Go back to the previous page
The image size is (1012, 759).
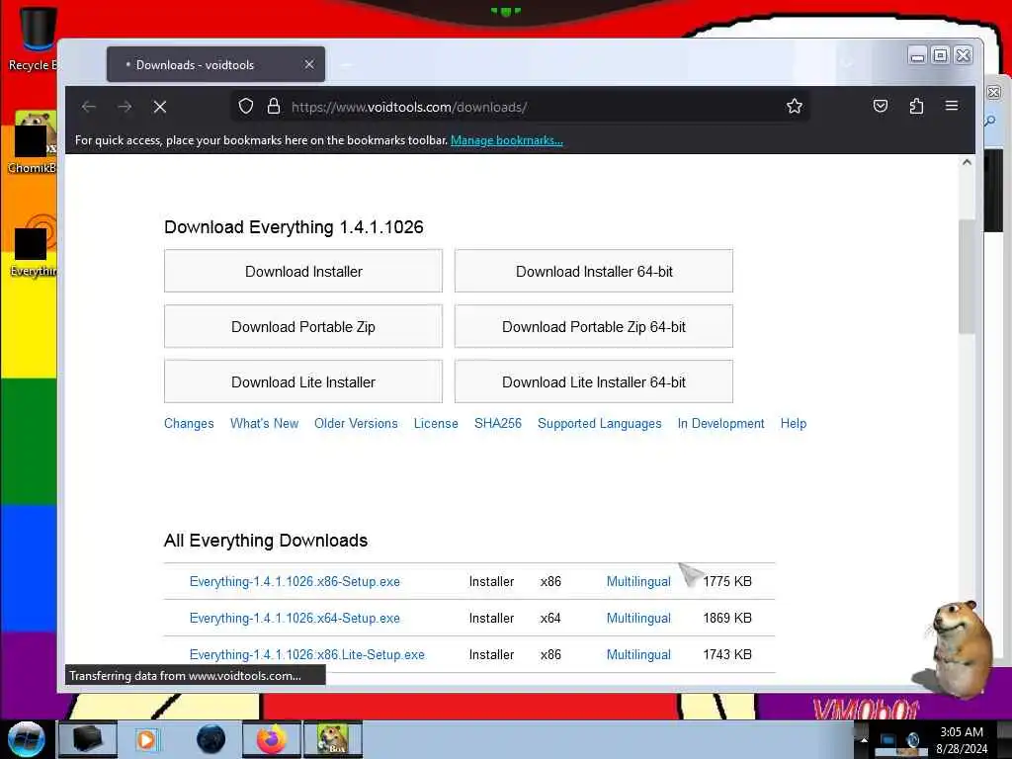coord(89,107)
